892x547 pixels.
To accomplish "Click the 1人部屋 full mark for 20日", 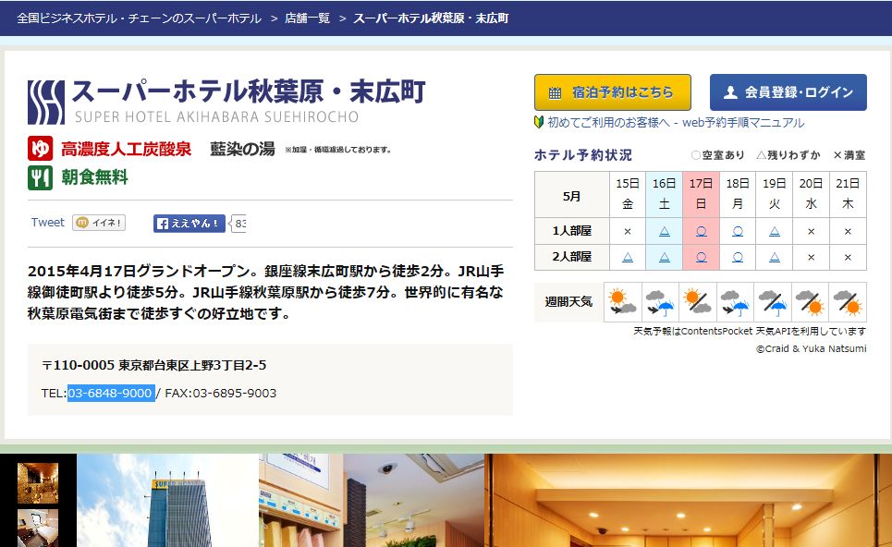I will (x=812, y=231).
